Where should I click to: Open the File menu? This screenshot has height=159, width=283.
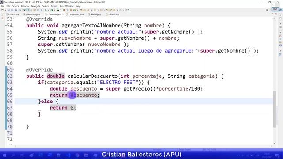(3, 6)
